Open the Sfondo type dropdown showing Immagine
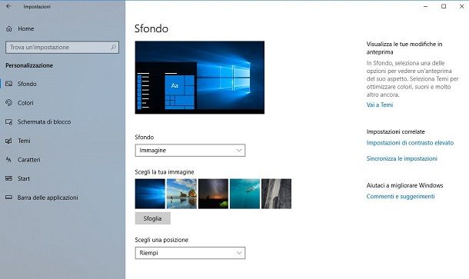Viewport: 469px width, 279px height. pyautogui.click(x=190, y=150)
